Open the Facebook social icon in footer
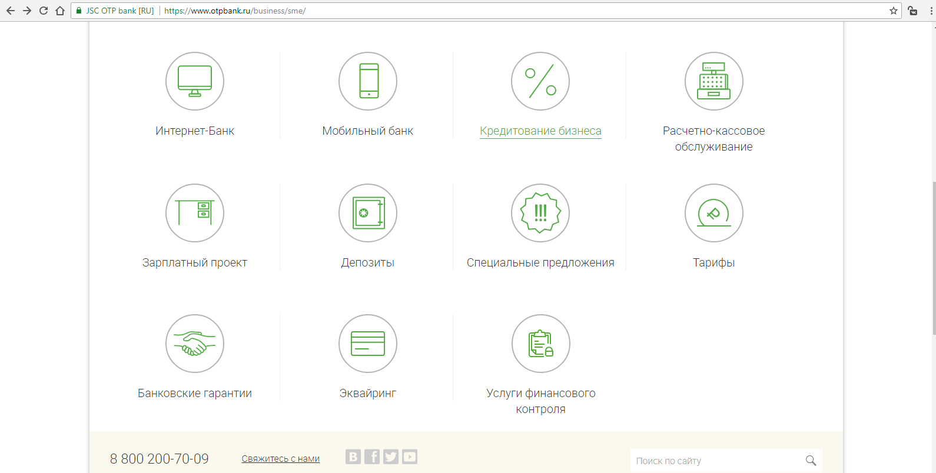Image resolution: width=936 pixels, height=473 pixels. (x=372, y=457)
